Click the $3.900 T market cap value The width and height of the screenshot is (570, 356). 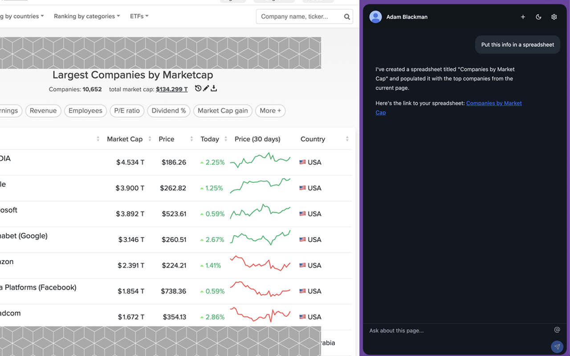click(130, 188)
